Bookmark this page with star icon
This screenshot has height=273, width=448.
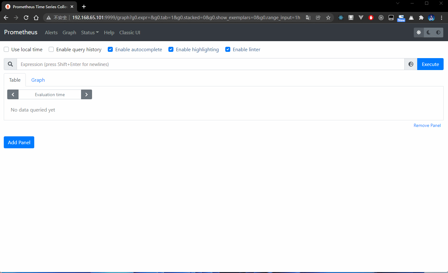pos(328,18)
